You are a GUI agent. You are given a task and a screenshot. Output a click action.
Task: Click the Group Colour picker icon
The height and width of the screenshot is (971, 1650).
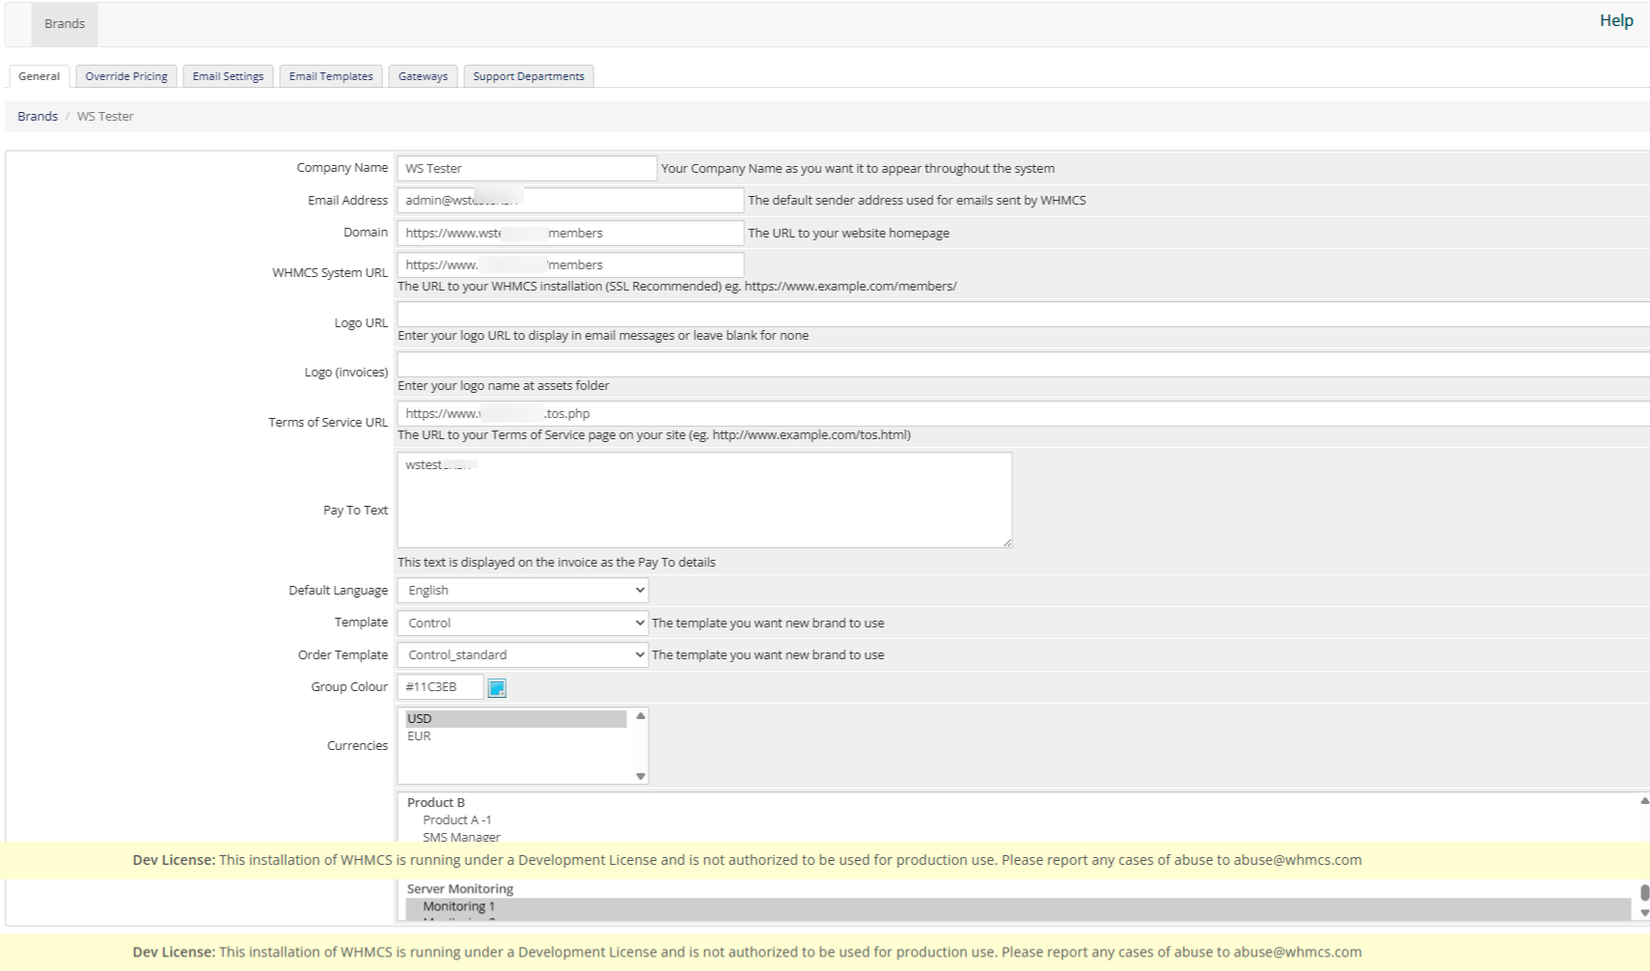pyautogui.click(x=497, y=688)
